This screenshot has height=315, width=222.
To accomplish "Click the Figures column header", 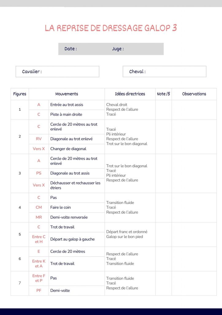I will click(x=20, y=94).
